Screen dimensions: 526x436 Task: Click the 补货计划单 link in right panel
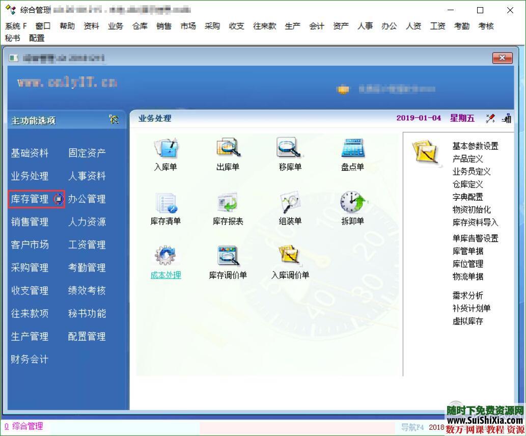click(x=472, y=308)
